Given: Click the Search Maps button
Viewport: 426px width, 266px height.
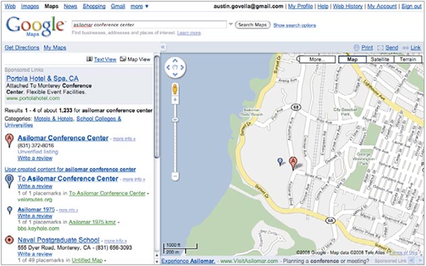Looking at the screenshot, I should tap(252, 25).
